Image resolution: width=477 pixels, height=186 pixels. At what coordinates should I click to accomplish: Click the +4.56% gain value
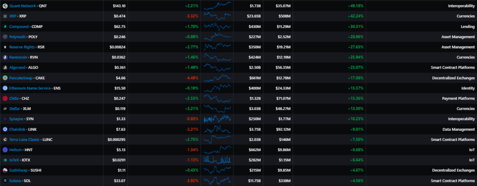(x=357, y=180)
